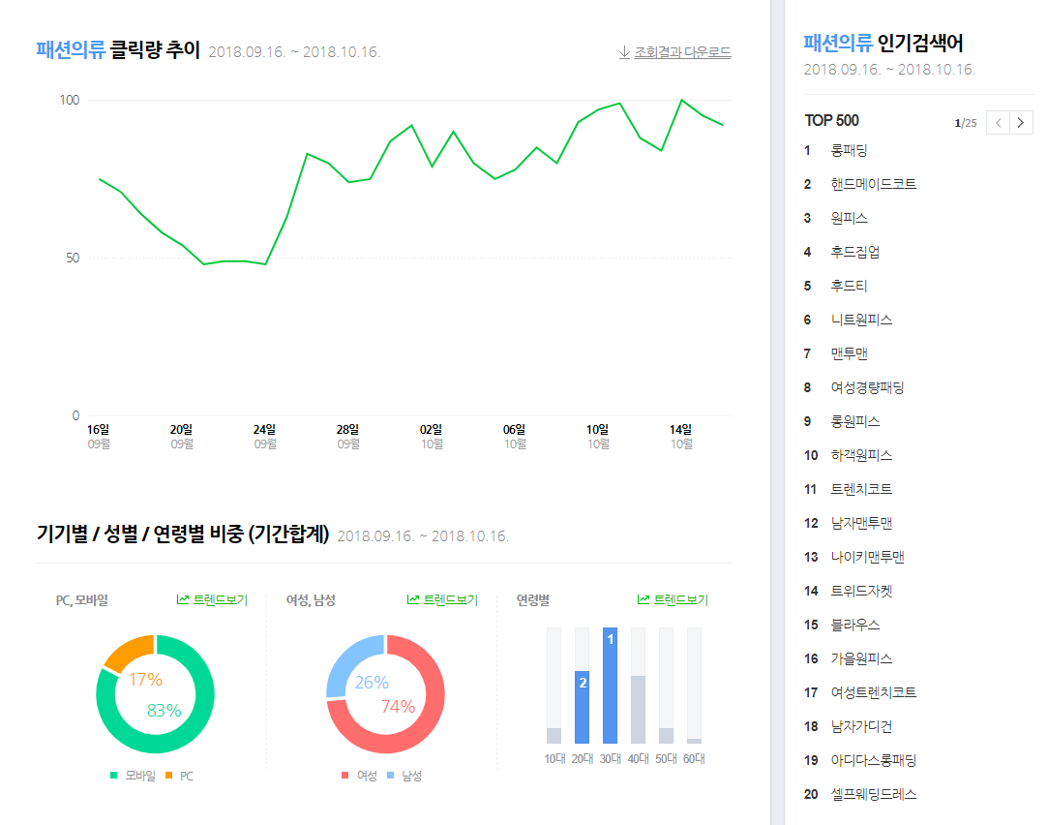Select keyword 원피스 ranked 3

coord(849,218)
